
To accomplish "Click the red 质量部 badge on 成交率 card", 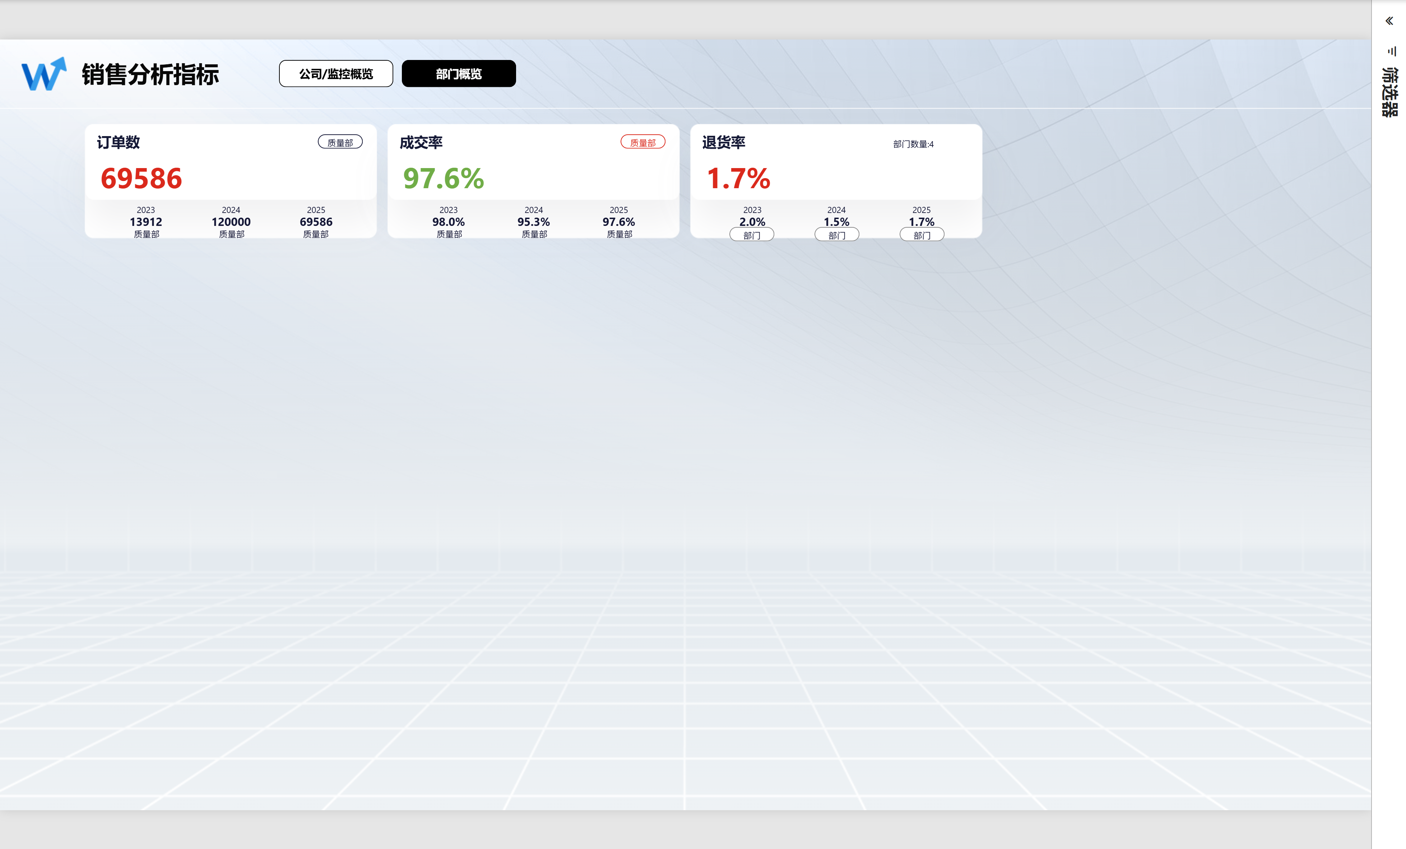I will click(642, 142).
